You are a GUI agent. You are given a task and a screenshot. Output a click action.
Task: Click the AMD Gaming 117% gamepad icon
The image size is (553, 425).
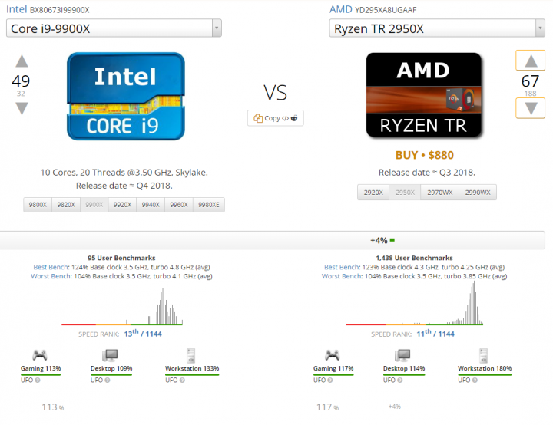click(x=333, y=355)
